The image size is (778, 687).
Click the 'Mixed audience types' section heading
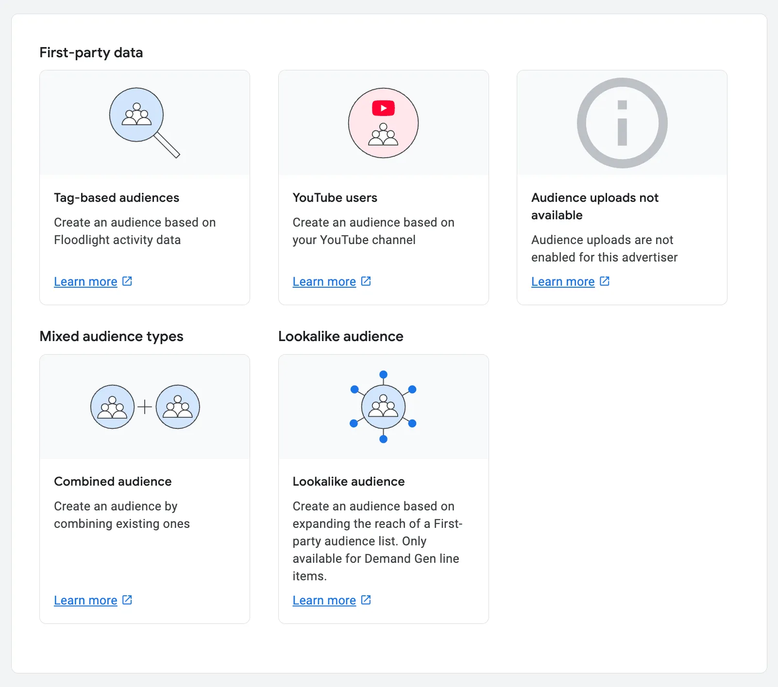[111, 336]
